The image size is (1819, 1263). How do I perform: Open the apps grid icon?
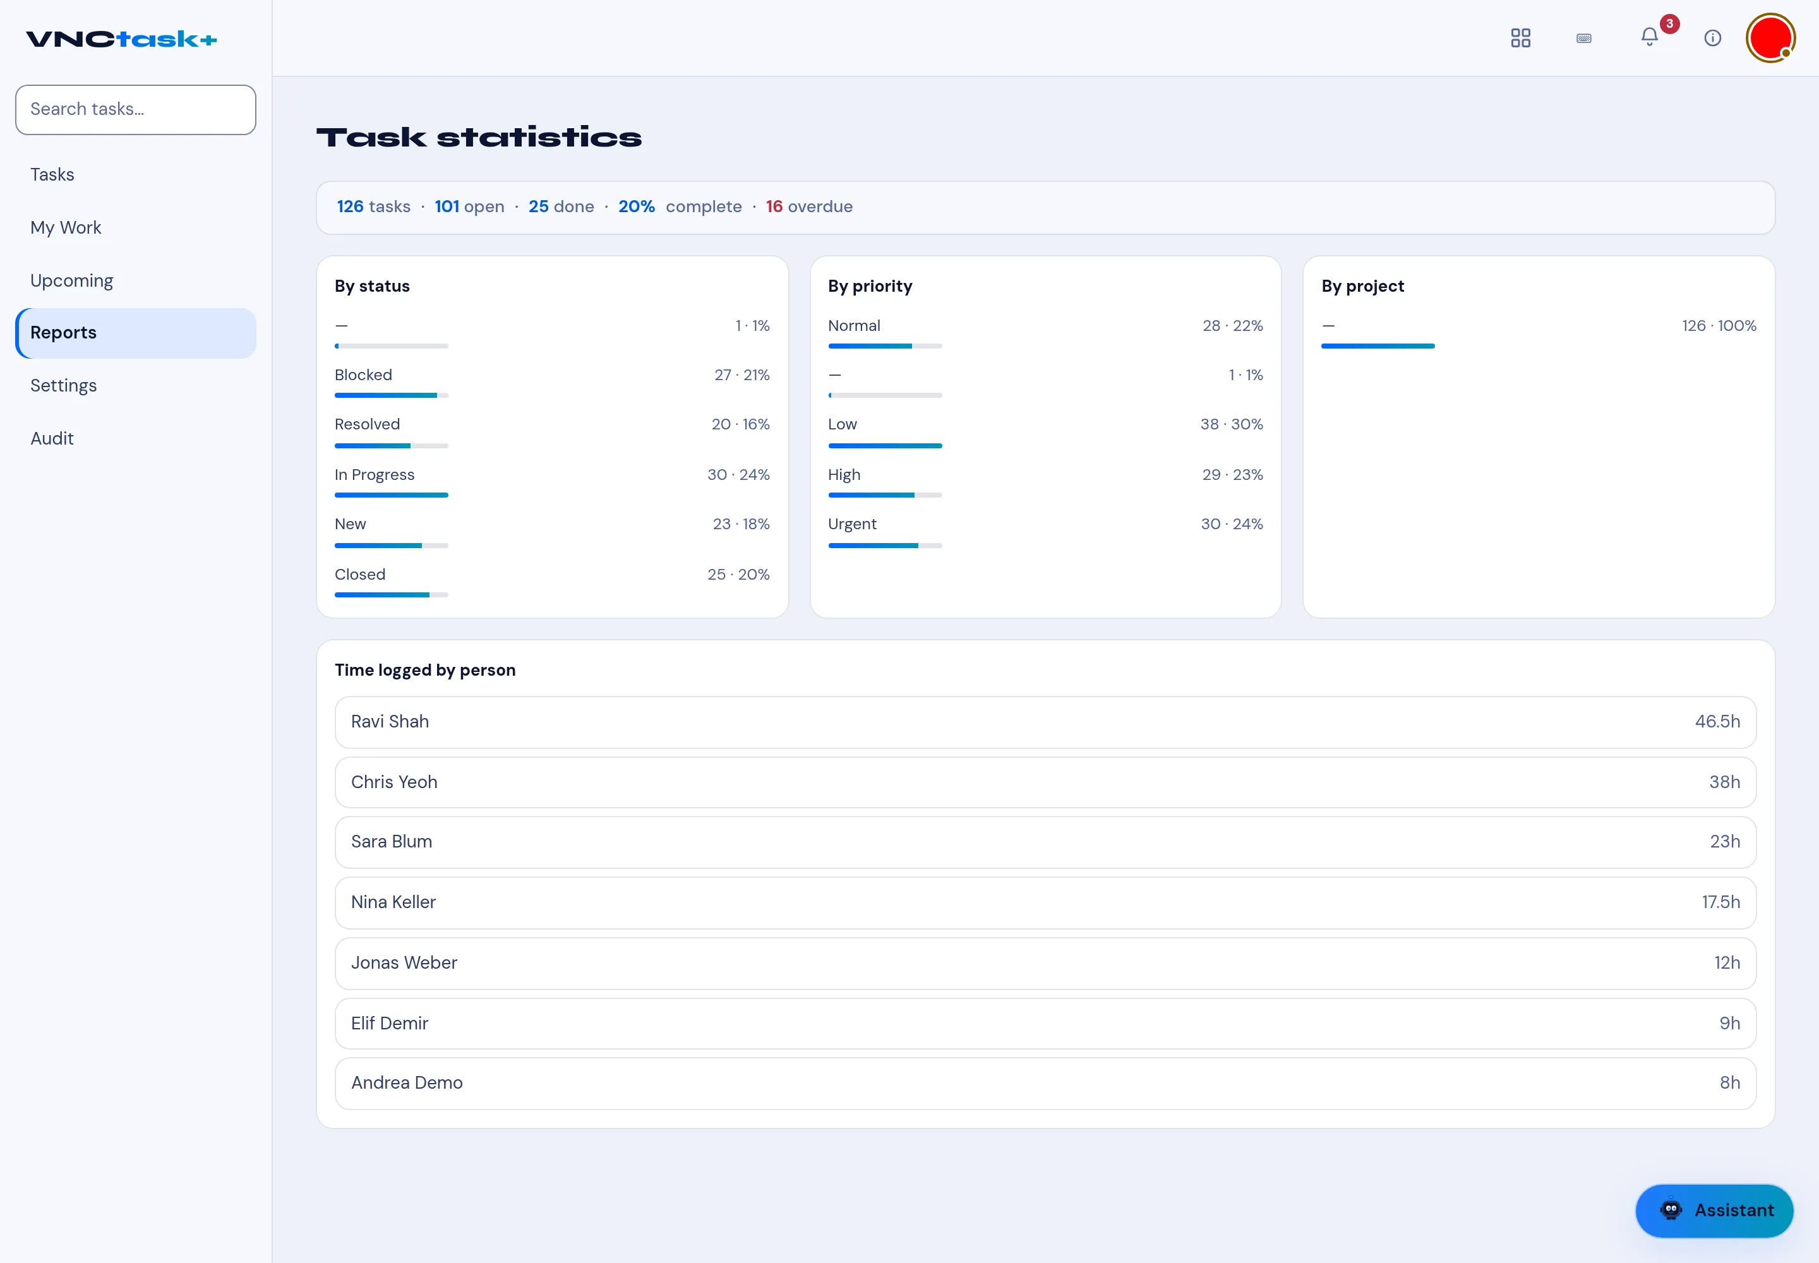tap(1521, 38)
